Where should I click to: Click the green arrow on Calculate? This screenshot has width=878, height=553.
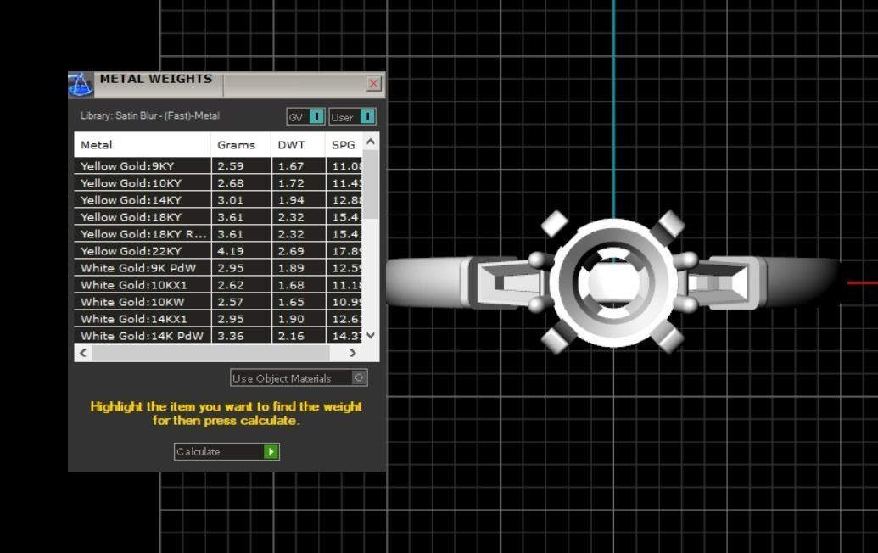tap(271, 451)
